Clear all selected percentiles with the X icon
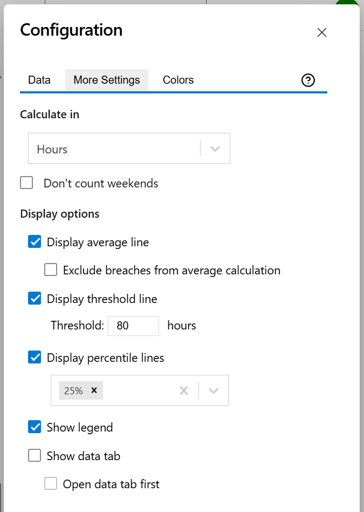Viewport: 364px width, 512px height. pyautogui.click(x=184, y=390)
